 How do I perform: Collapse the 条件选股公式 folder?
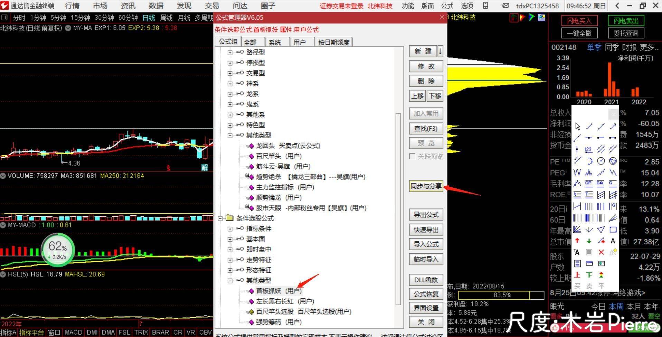pyautogui.click(x=220, y=218)
